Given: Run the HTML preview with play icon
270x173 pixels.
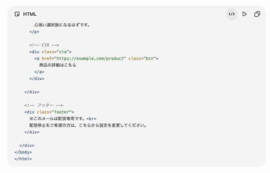Looking at the screenshot, I should tap(244, 14).
